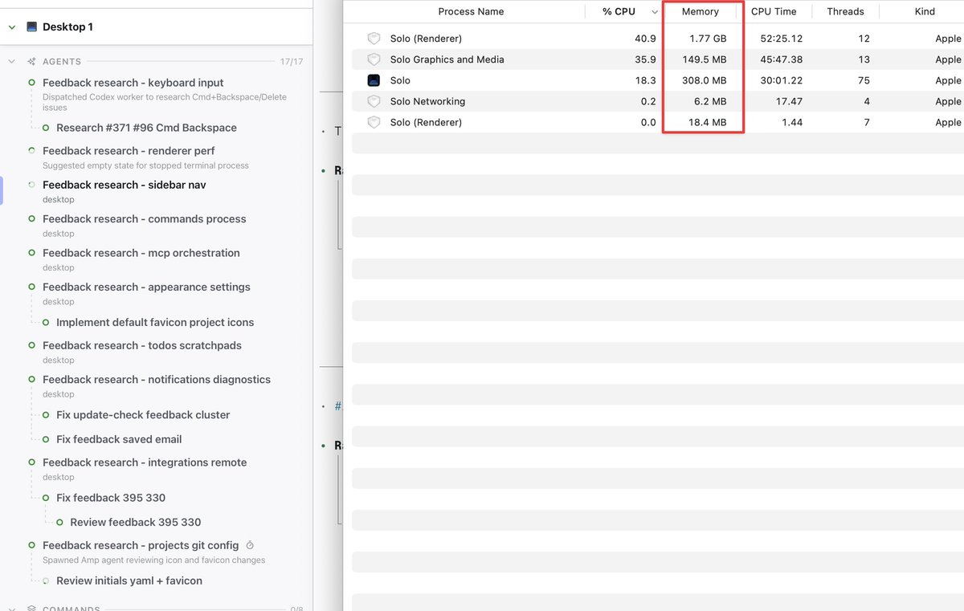Open Fix feedback 395 330 task
The image size is (964, 611).
coord(111,498)
